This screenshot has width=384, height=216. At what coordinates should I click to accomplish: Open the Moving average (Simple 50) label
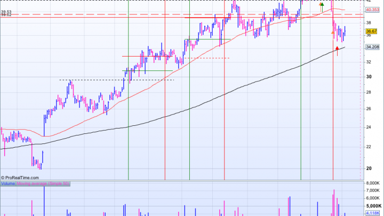tap(43, 183)
